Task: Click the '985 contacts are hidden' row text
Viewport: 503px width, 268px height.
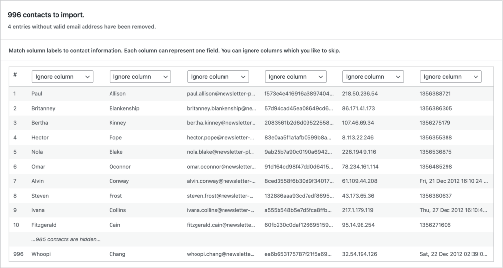Action: pyautogui.click(x=66, y=239)
